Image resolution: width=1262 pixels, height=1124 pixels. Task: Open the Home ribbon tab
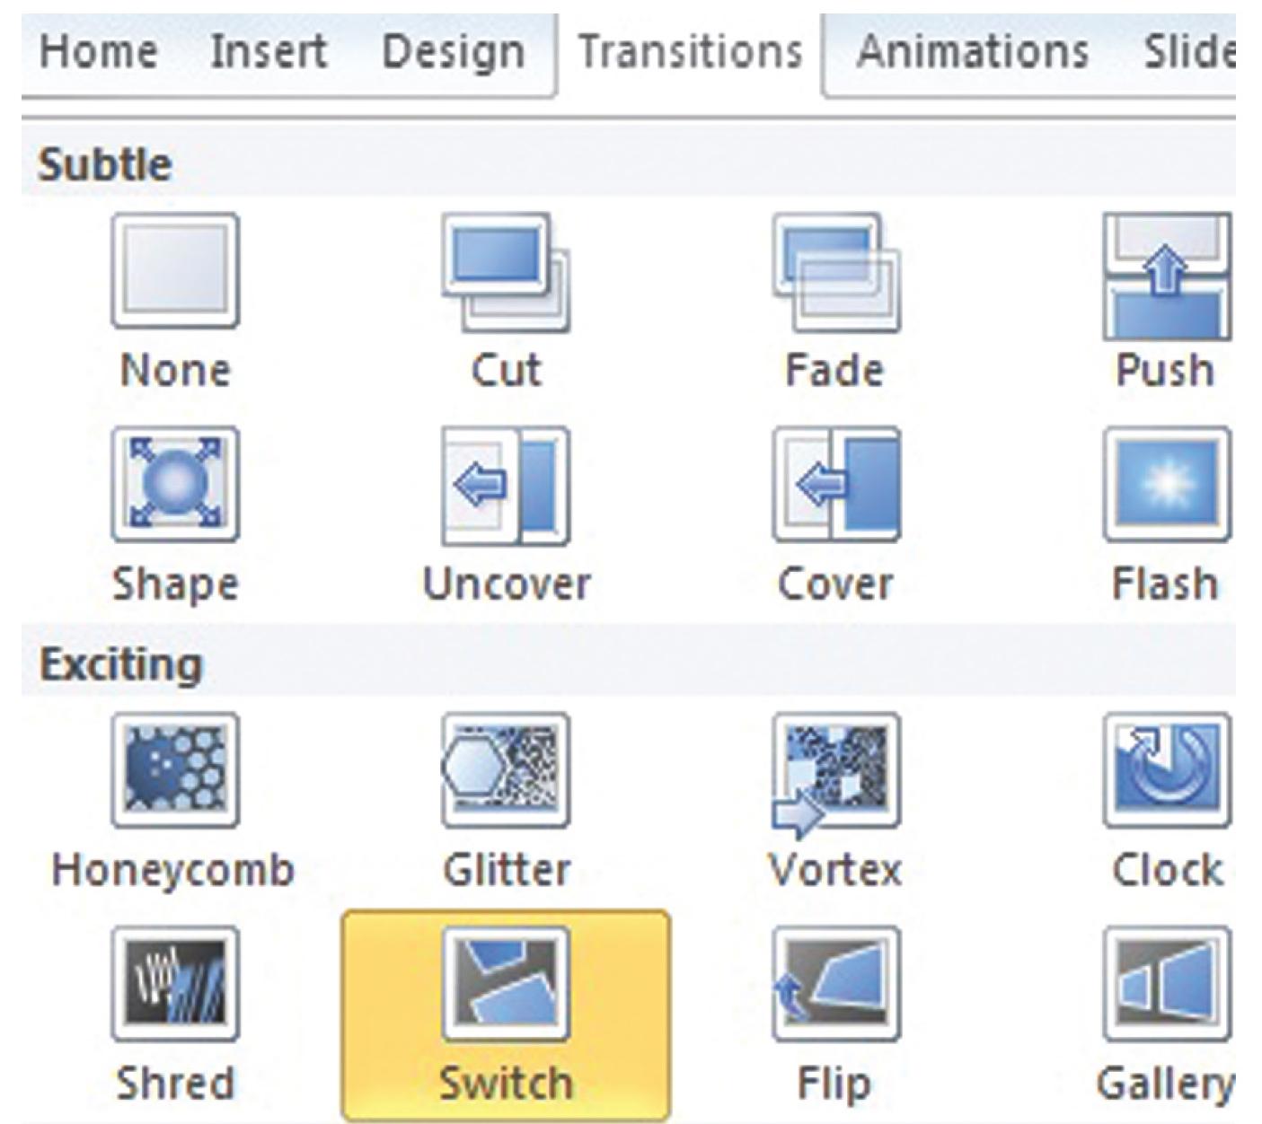(99, 51)
